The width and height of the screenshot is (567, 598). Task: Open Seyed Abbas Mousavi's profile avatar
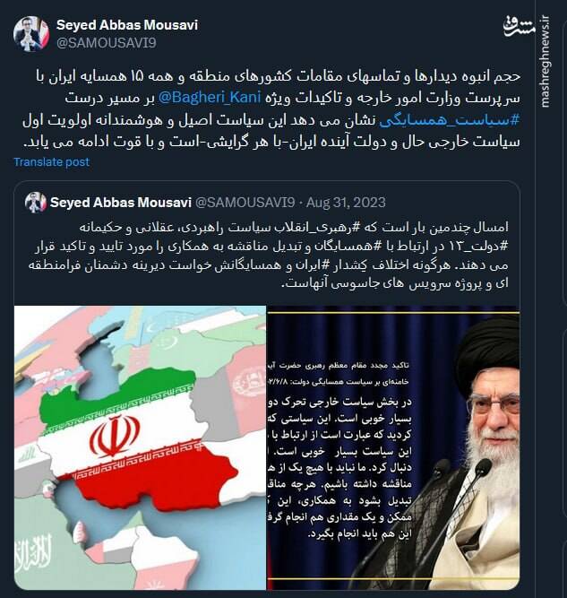[x=31, y=34]
